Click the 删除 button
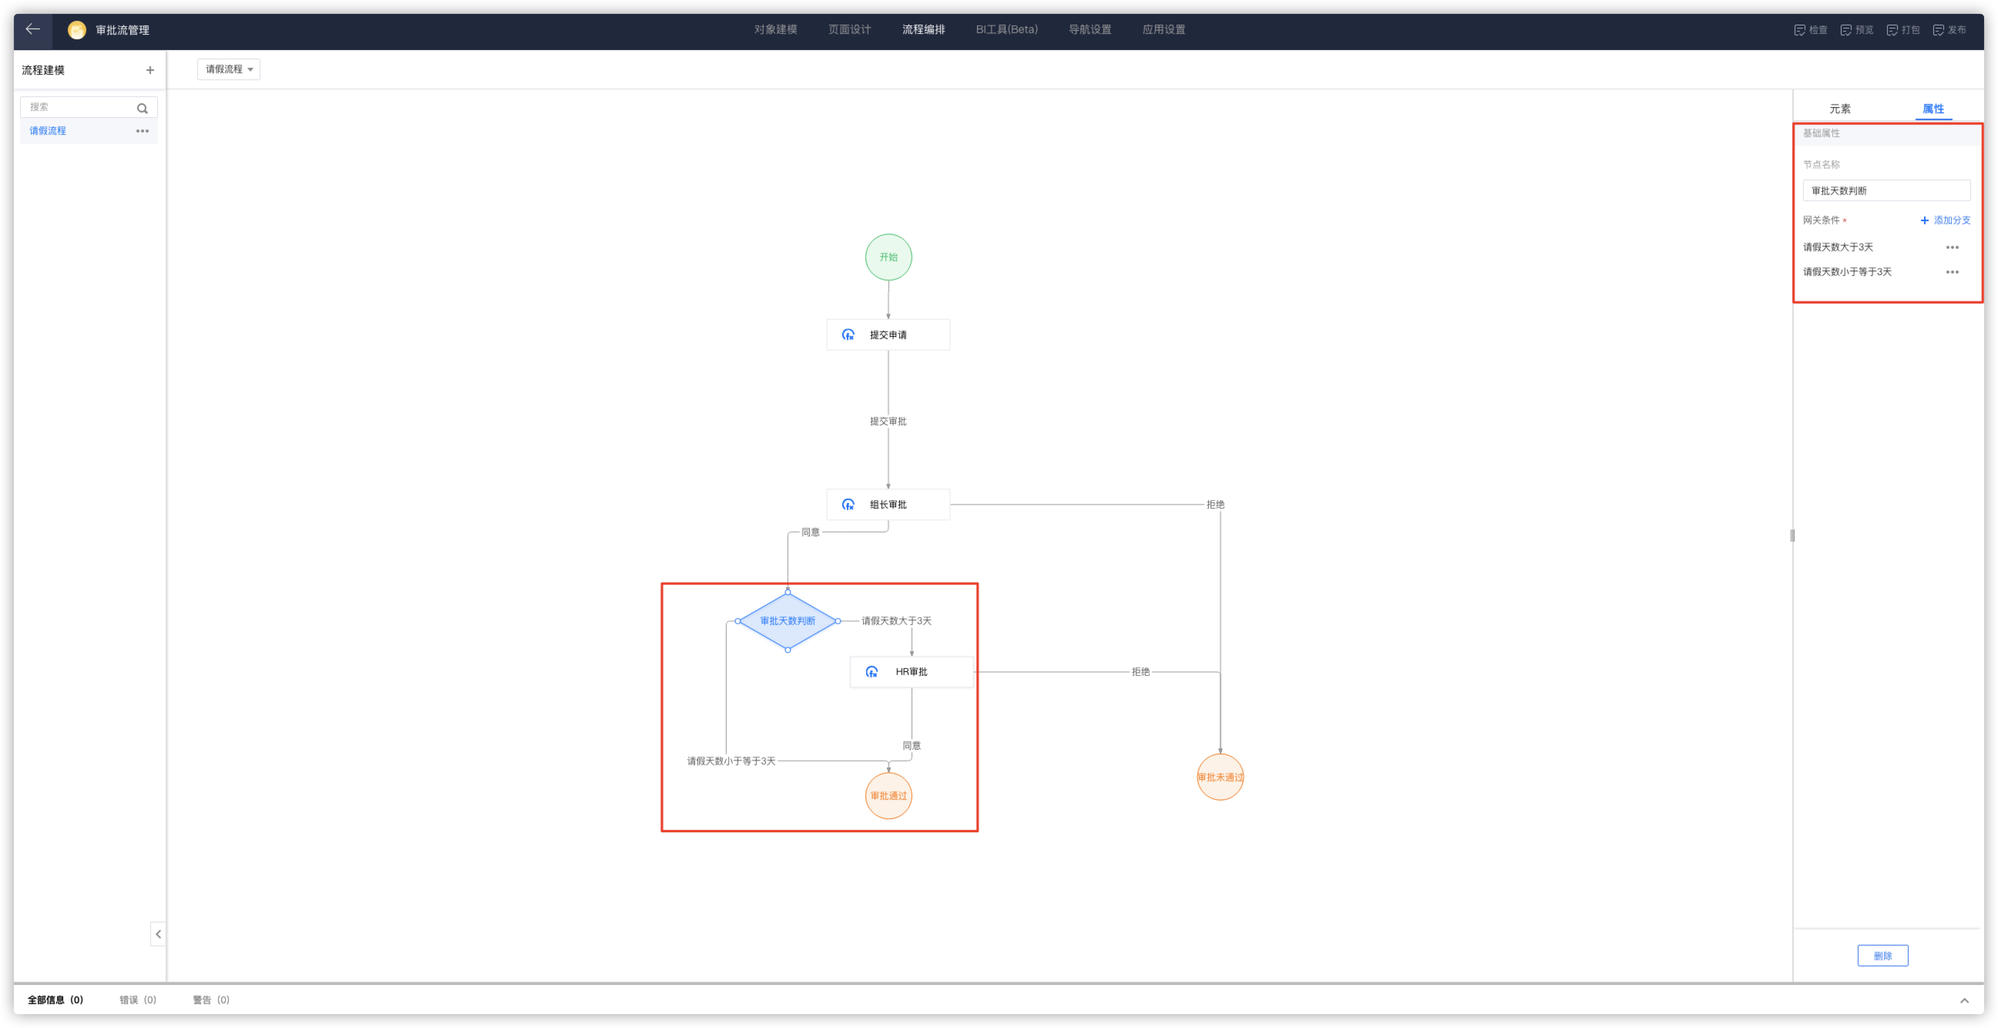This screenshot has width=1998, height=1028. click(x=1882, y=956)
